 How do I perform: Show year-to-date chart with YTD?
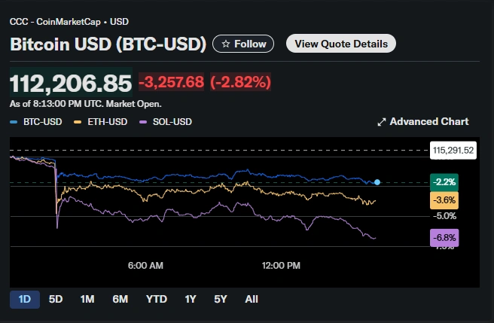click(x=157, y=299)
